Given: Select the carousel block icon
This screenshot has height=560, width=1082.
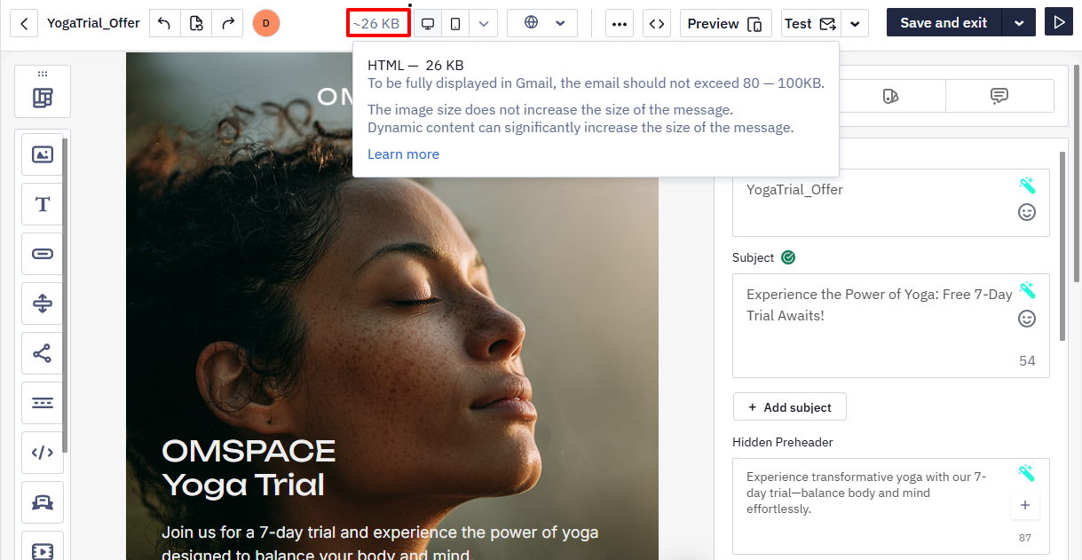Looking at the screenshot, I should [x=43, y=502].
